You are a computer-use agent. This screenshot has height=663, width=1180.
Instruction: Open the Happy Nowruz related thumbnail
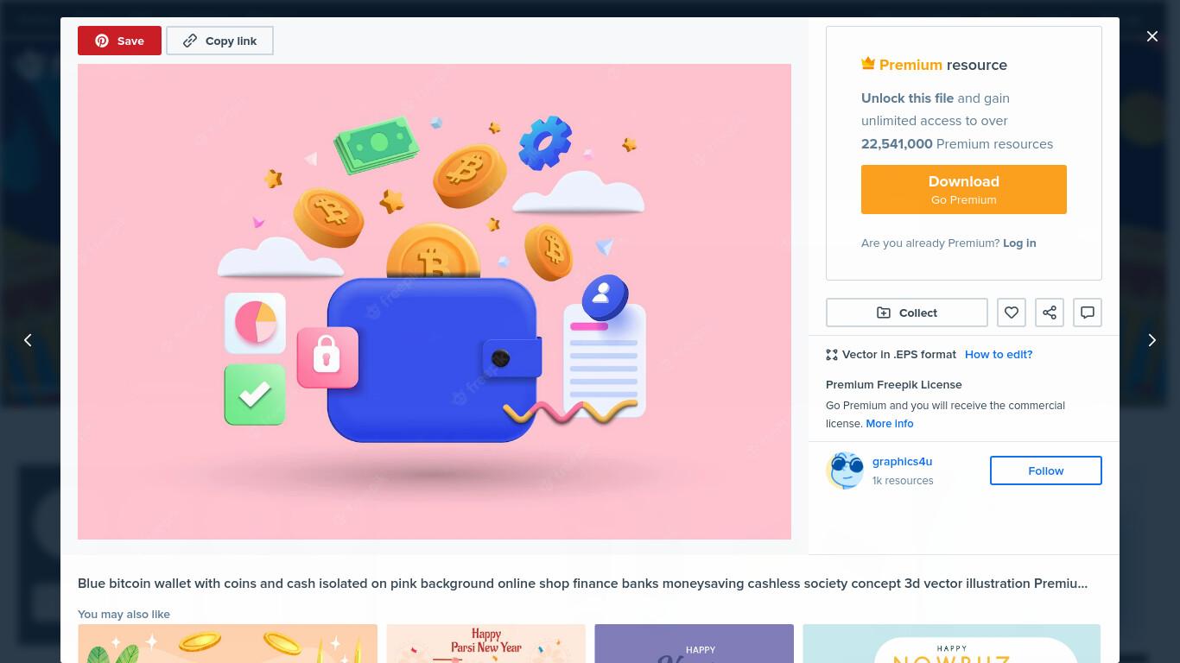(x=951, y=643)
